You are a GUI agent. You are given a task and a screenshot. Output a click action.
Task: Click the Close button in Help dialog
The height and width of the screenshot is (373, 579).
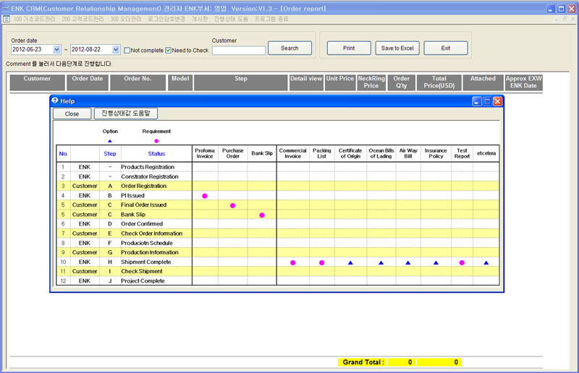(x=72, y=113)
